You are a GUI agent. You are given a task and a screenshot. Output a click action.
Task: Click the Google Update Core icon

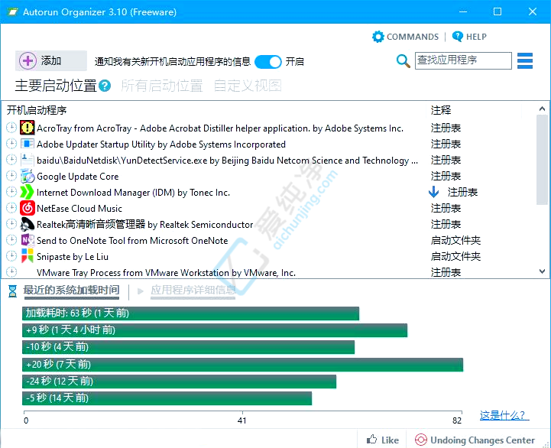[27, 176]
